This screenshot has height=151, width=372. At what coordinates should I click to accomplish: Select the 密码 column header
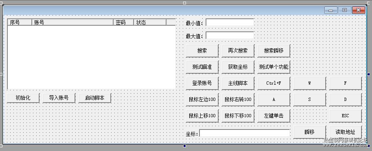124,22
